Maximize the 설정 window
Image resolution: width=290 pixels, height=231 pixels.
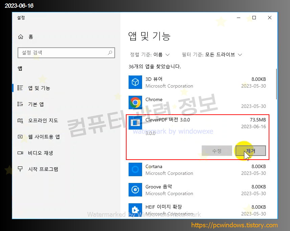coord(254,18)
